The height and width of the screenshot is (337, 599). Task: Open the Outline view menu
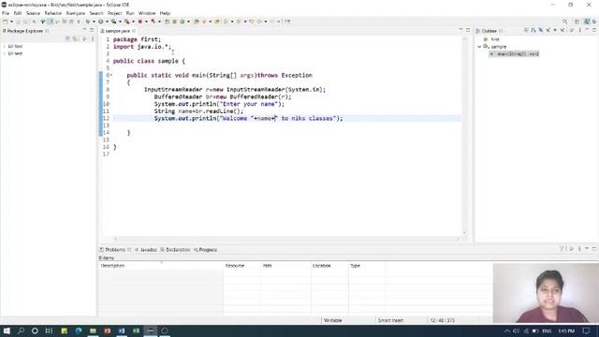click(x=579, y=30)
